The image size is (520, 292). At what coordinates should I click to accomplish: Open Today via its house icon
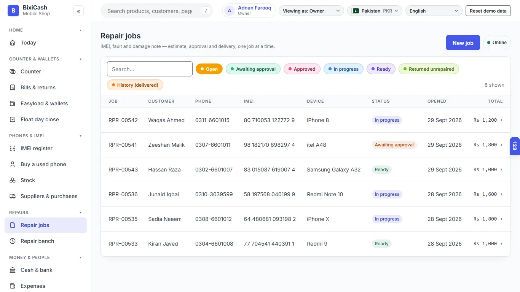[13, 43]
